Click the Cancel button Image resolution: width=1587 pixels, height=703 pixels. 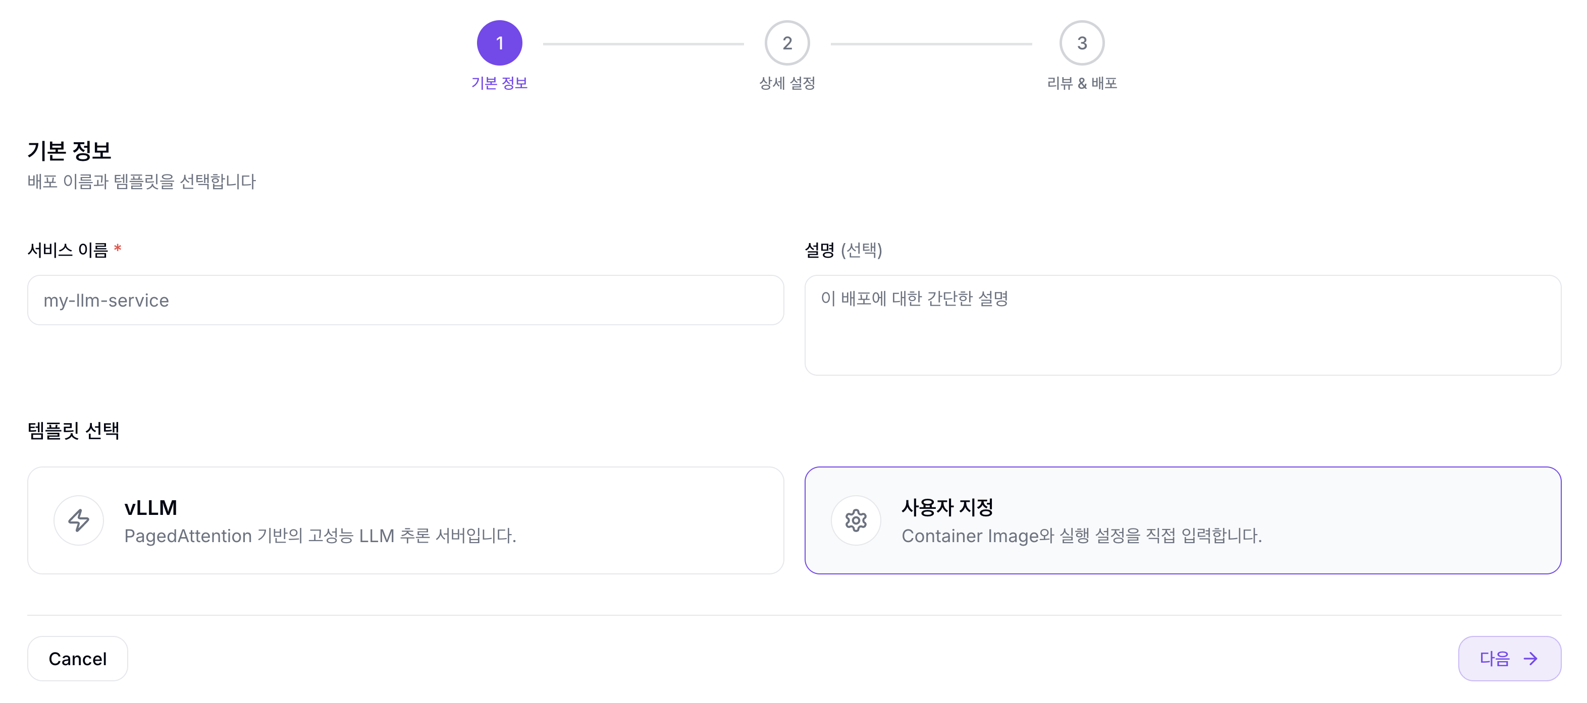pyautogui.click(x=77, y=658)
